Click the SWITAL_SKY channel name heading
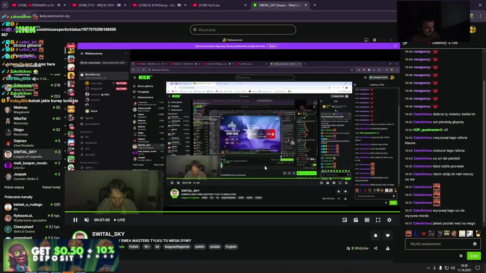The width and height of the screenshot is (486, 273). [108, 234]
